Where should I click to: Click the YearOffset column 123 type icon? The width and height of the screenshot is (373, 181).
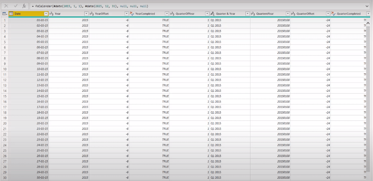coord(91,14)
